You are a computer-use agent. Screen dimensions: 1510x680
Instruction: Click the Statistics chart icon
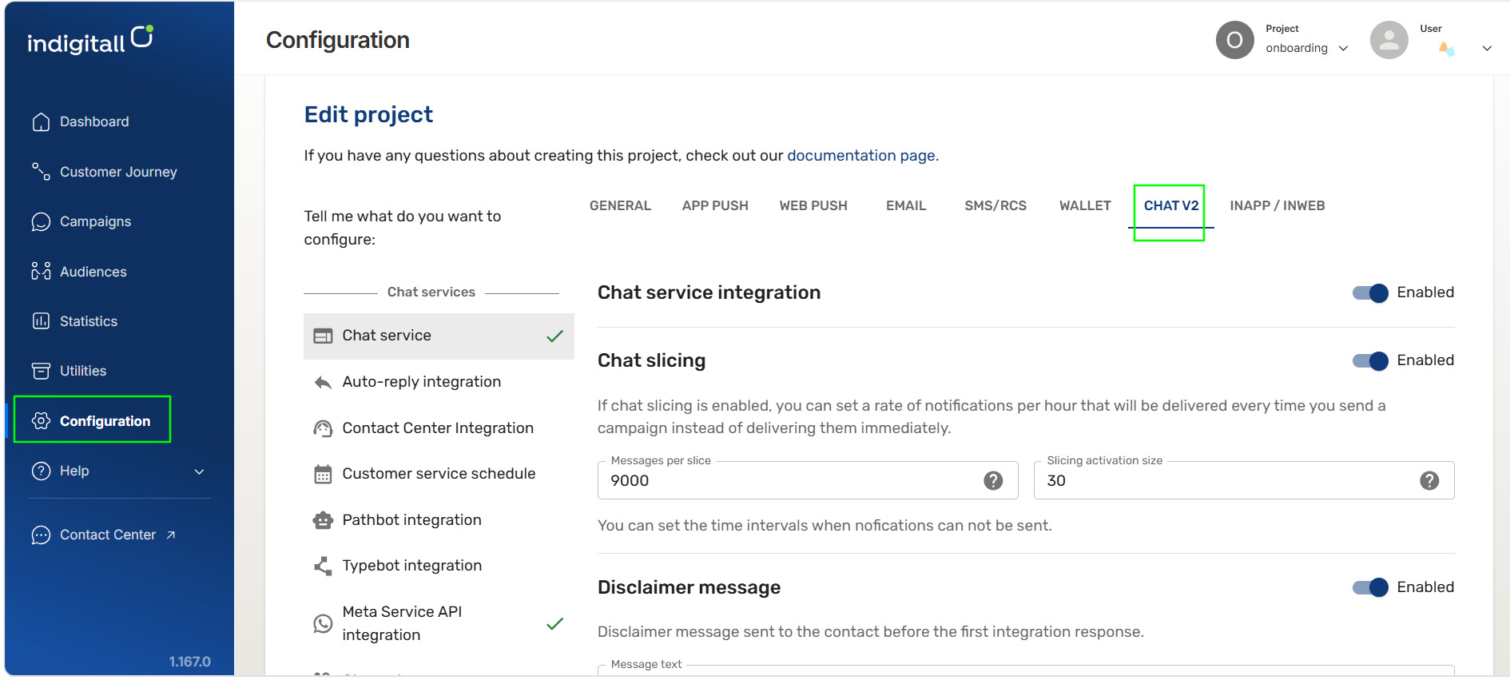point(41,321)
